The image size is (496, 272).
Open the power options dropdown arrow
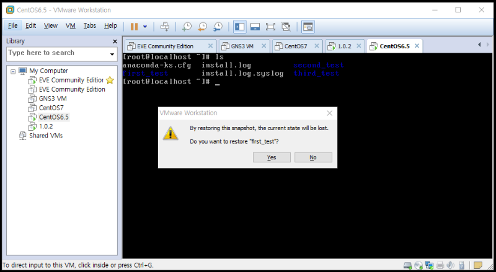click(145, 27)
